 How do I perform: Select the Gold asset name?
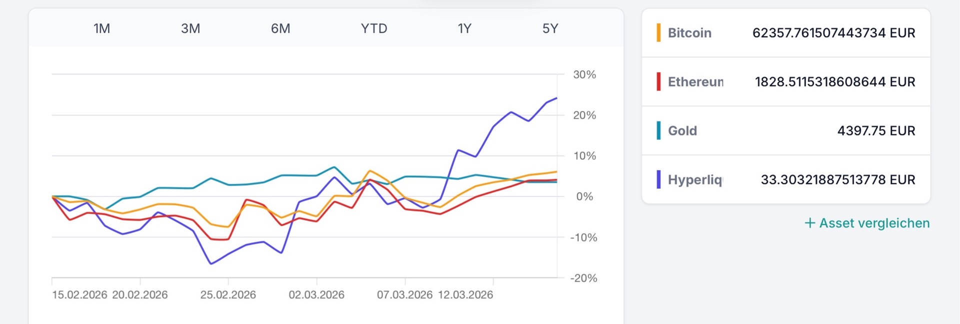pos(682,131)
